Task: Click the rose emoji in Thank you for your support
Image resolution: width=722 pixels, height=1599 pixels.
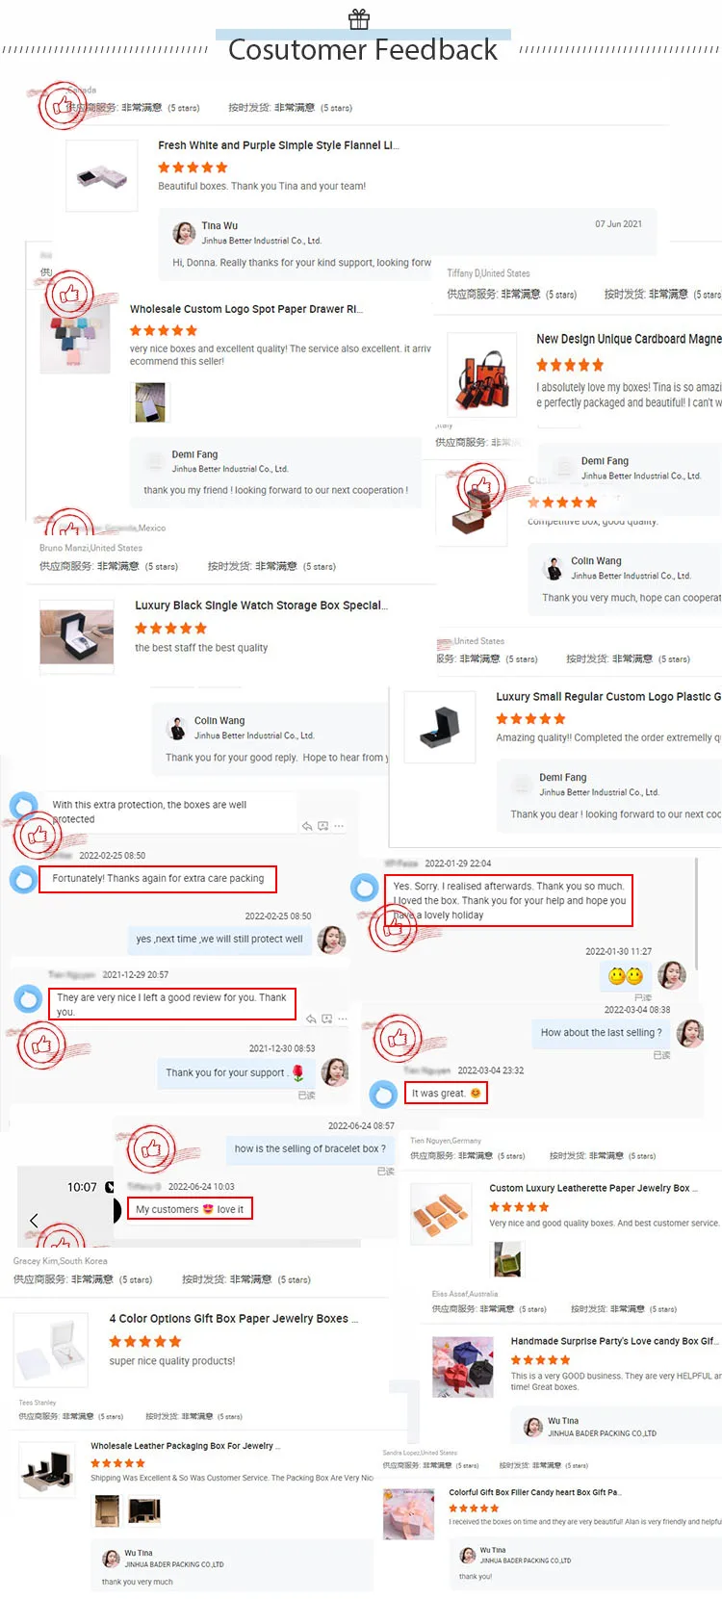Action: (298, 1072)
